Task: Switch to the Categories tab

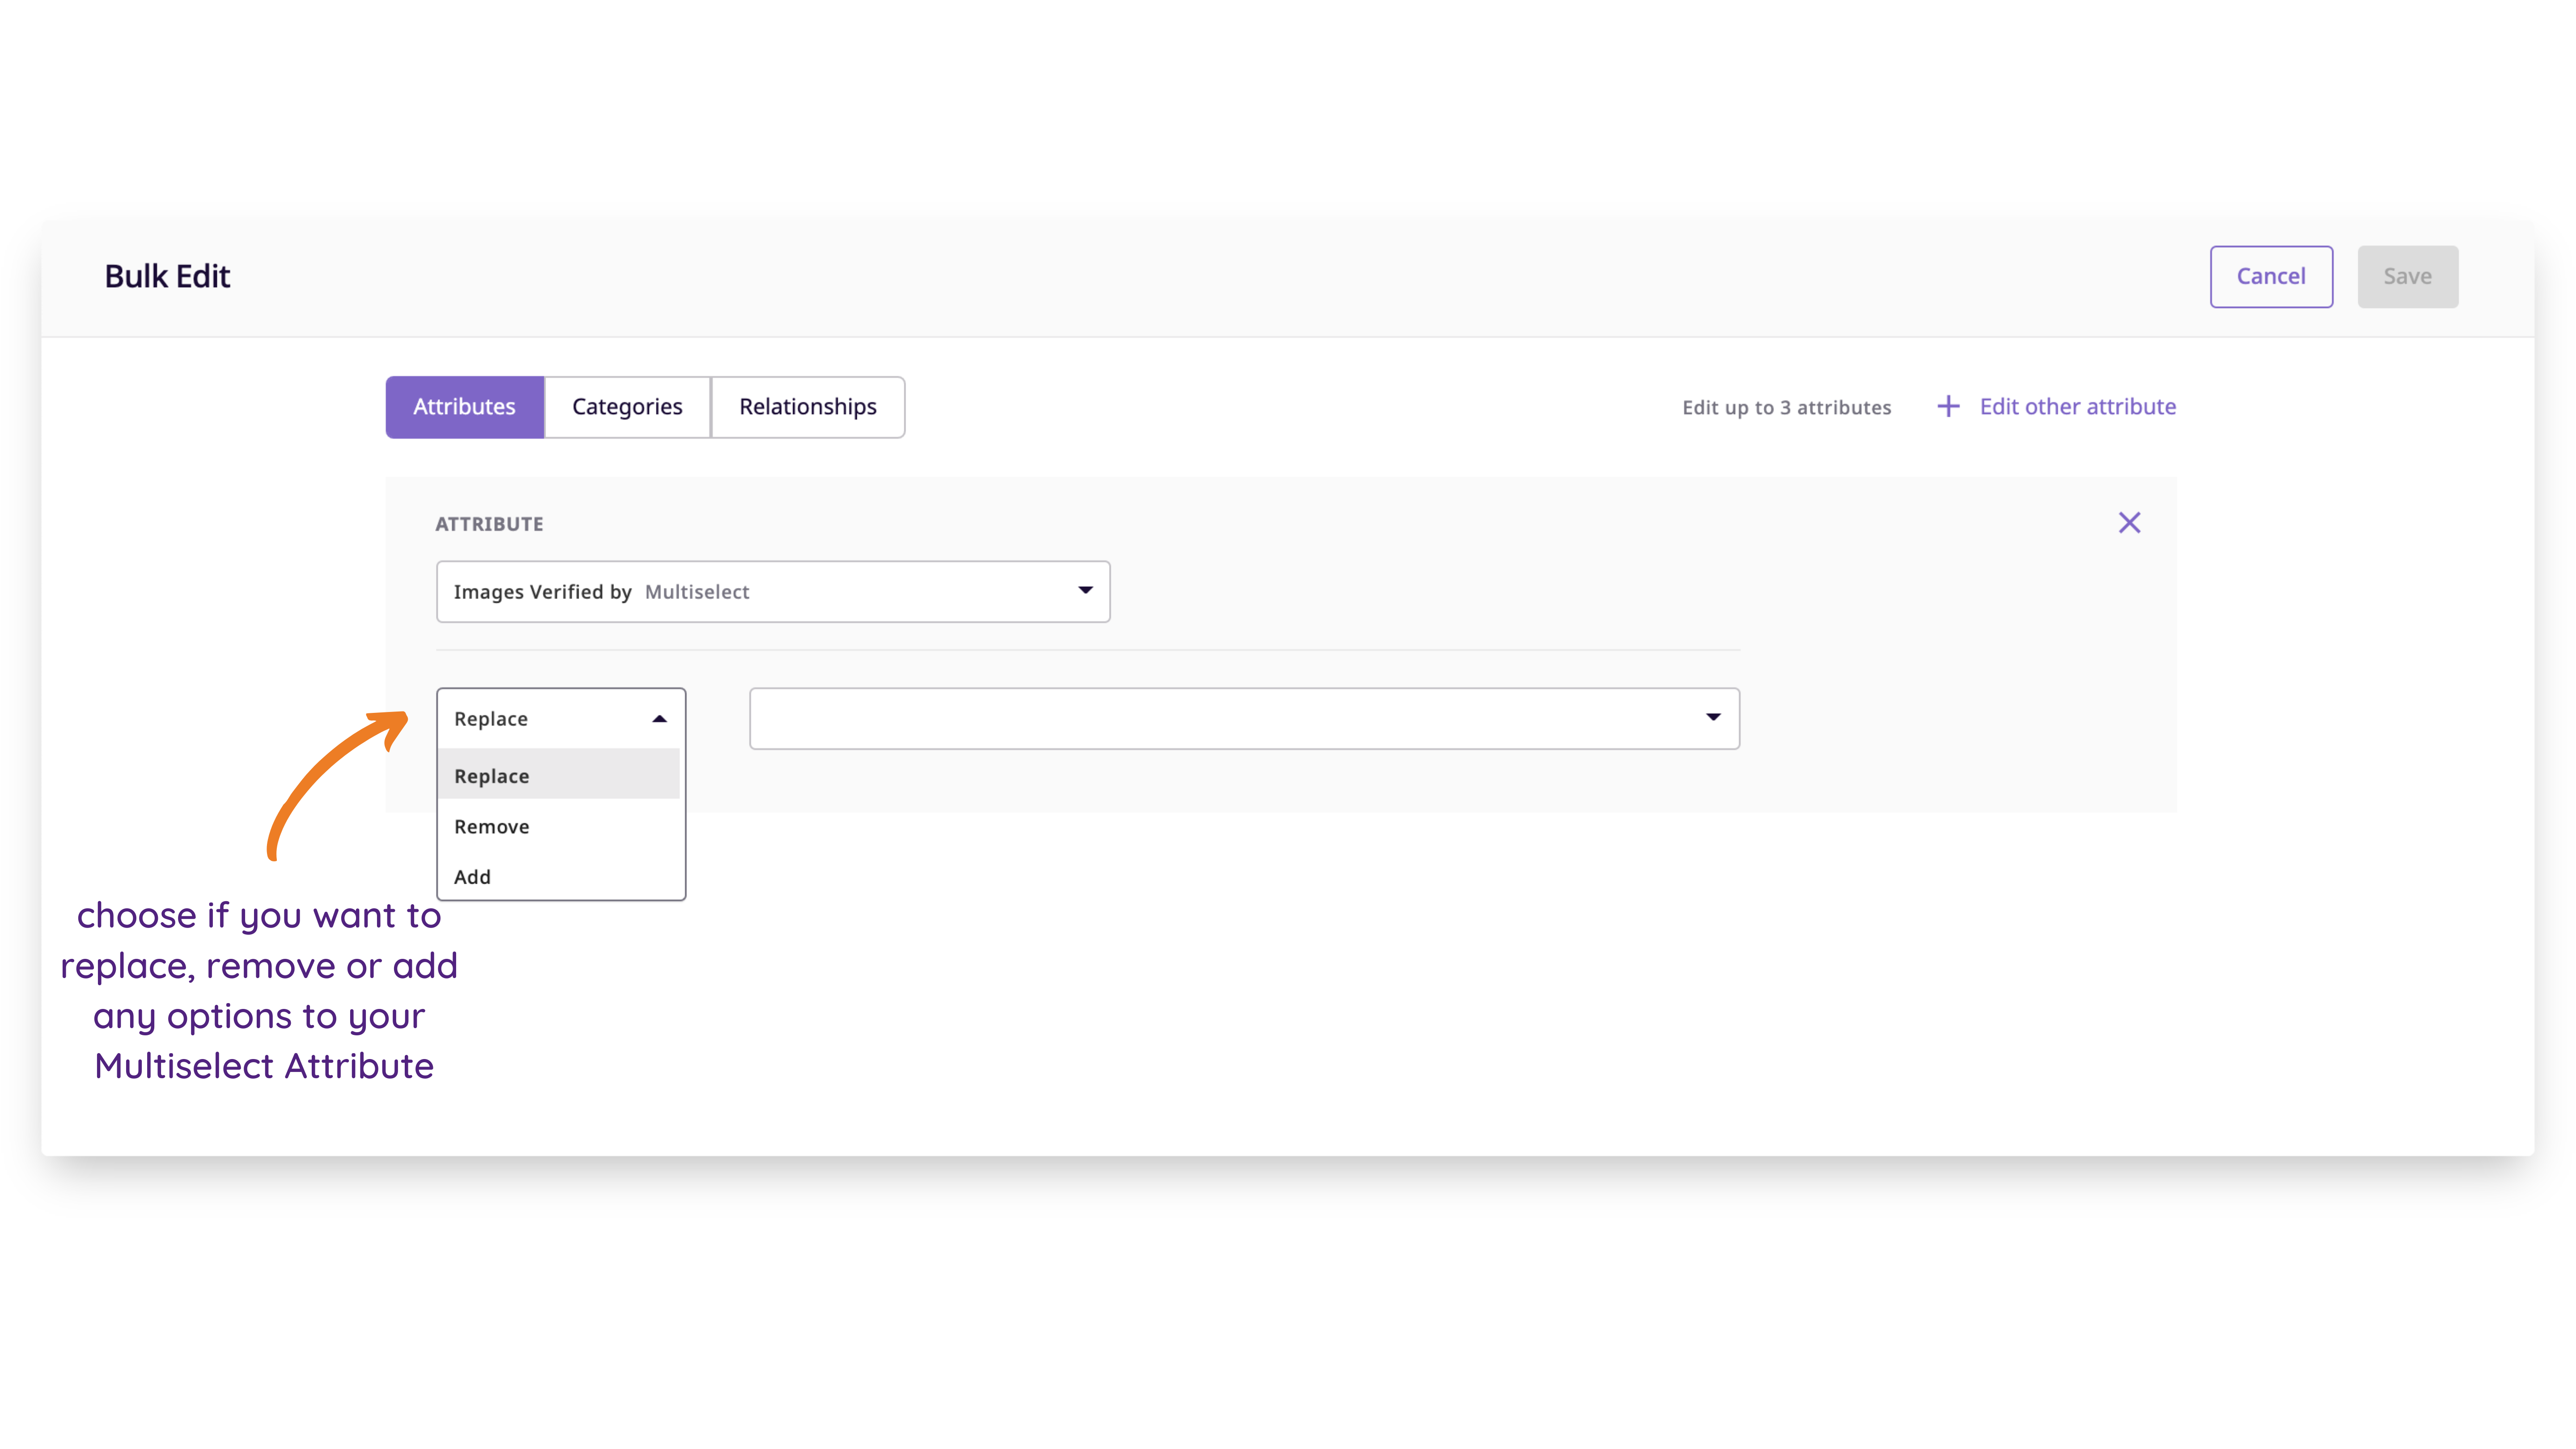Action: click(x=627, y=406)
